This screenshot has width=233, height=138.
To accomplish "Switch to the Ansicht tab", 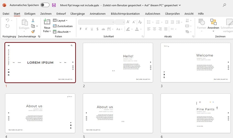I will click(x=189, y=14).
